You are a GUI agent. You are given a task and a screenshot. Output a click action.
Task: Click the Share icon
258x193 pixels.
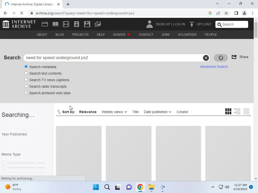click(x=234, y=57)
